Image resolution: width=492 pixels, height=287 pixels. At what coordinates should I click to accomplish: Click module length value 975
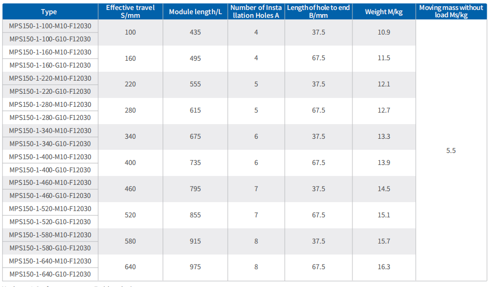(195, 267)
